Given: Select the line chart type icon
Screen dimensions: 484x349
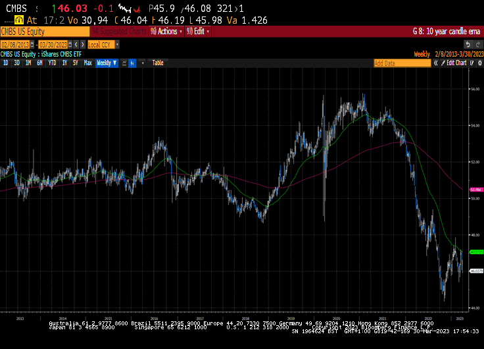Looking at the screenshot, I should (124, 63).
